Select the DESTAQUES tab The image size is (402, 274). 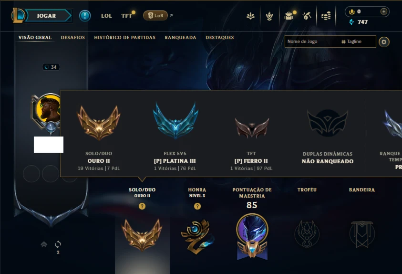(220, 37)
